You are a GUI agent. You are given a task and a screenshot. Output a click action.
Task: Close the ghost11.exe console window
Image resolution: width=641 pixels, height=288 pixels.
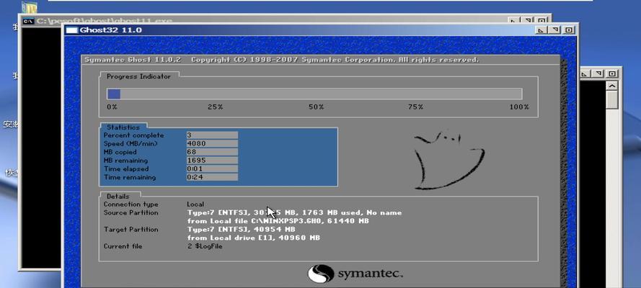[541, 20]
